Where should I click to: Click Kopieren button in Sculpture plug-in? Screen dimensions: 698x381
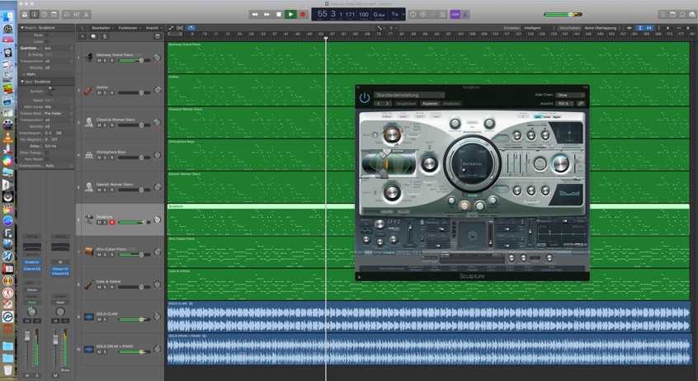pyautogui.click(x=430, y=104)
